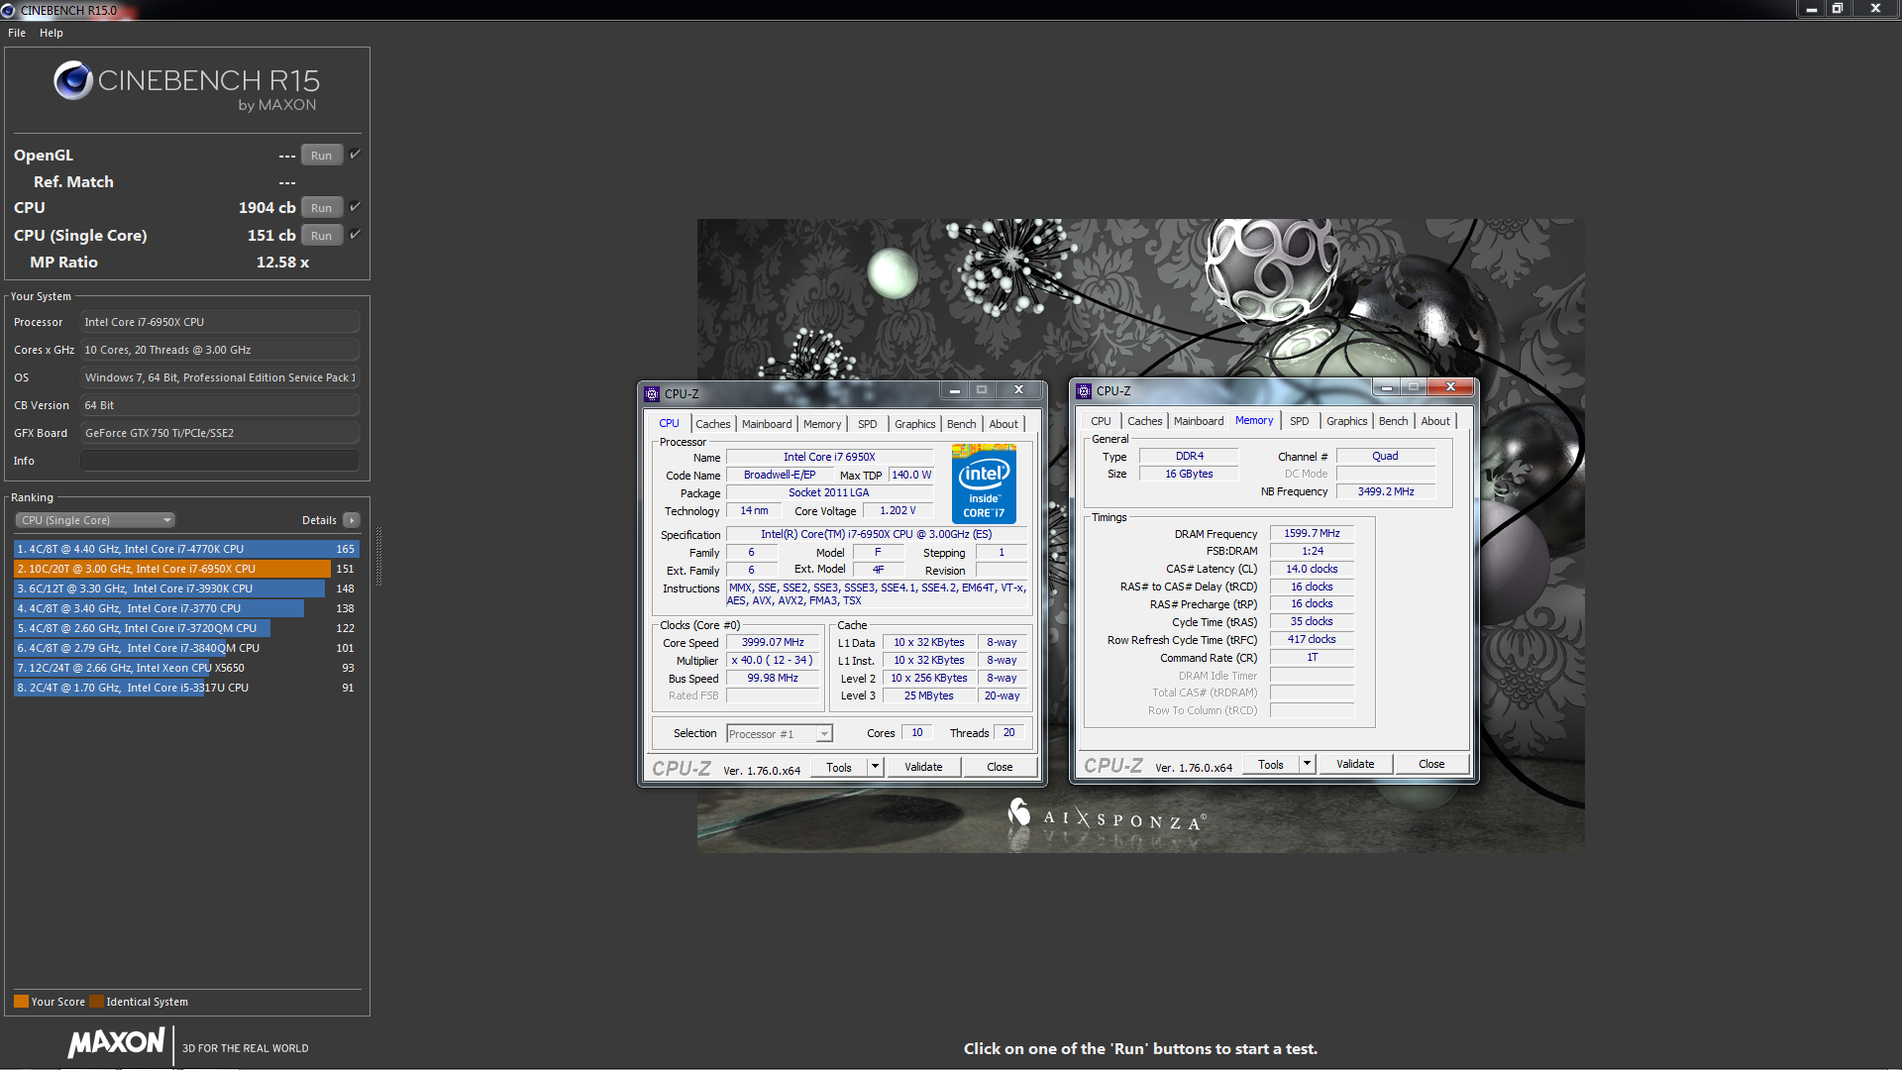
Task: Click the Validate button in CPU-Z
Action: click(x=922, y=766)
